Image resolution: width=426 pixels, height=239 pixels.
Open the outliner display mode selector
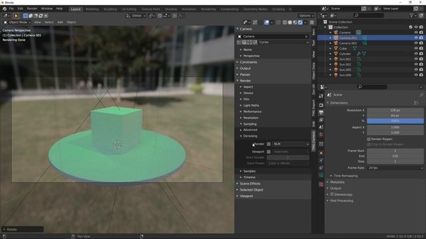click(x=333, y=15)
